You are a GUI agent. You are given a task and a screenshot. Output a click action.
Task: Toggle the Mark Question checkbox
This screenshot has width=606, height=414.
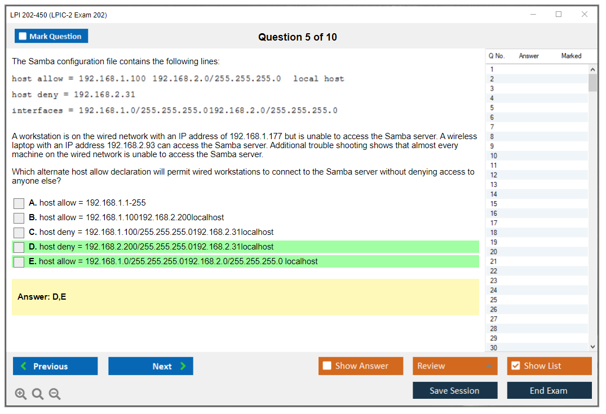pyautogui.click(x=23, y=37)
